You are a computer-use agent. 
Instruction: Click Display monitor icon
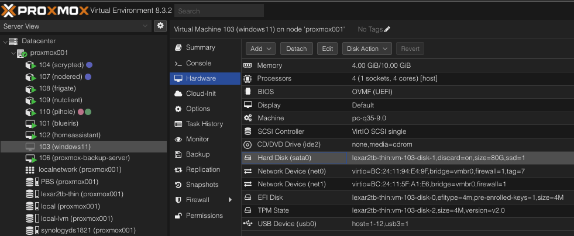(x=248, y=105)
